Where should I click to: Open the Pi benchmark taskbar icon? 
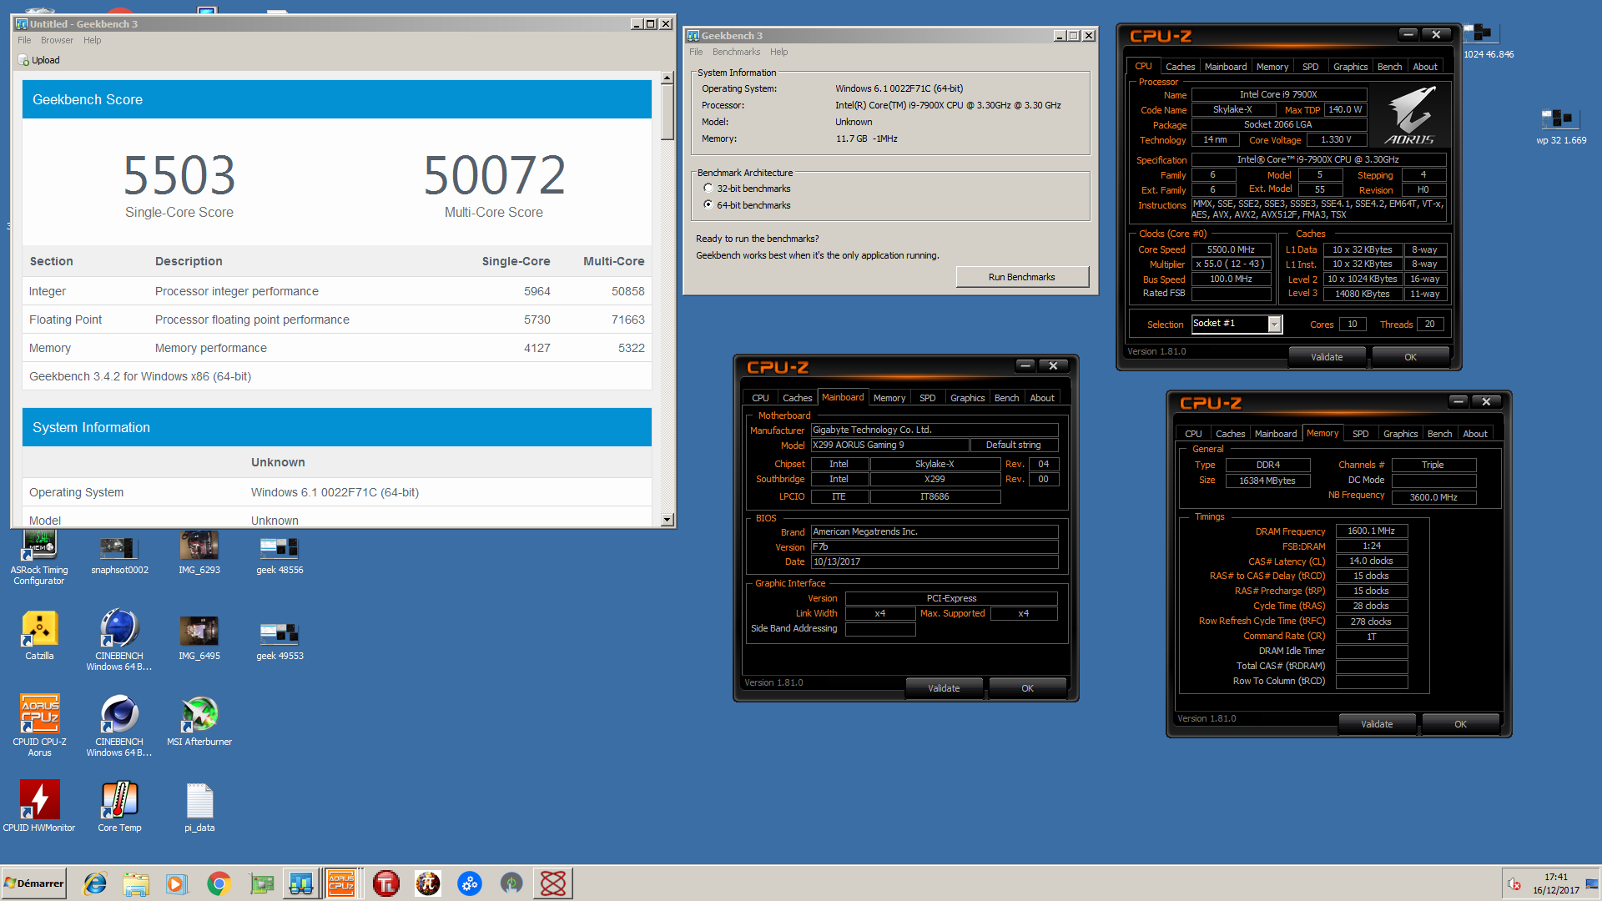pos(427,883)
